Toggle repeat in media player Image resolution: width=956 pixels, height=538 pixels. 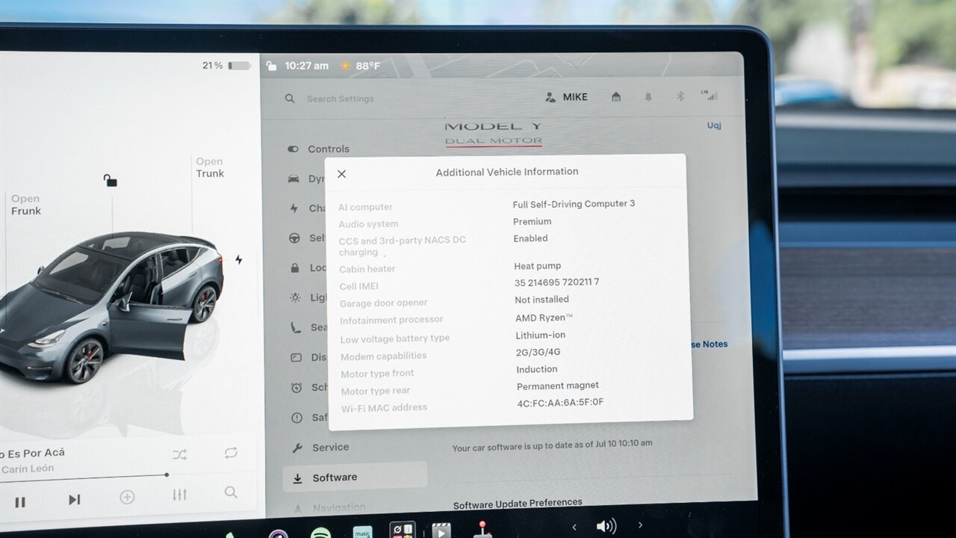pyautogui.click(x=231, y=453)
